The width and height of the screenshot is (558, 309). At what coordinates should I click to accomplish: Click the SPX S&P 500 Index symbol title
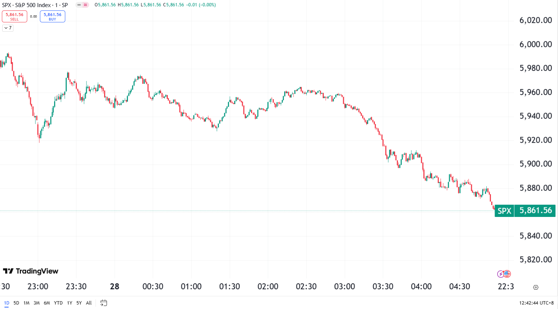(35, 5)
